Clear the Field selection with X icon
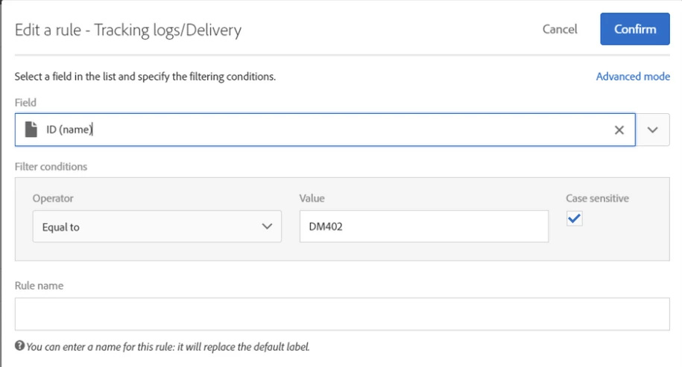 tap(619, 130)
